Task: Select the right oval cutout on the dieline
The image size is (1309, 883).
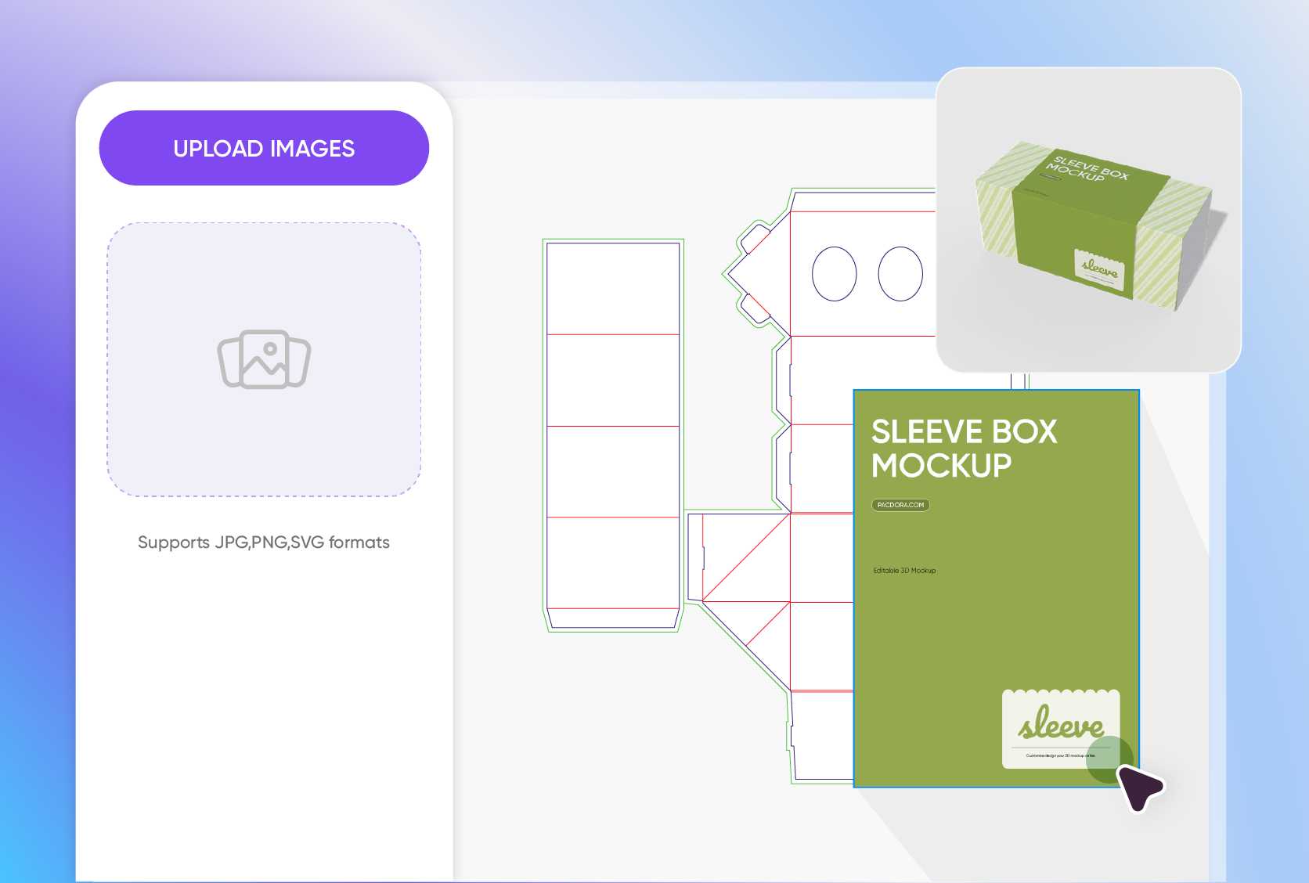Action: click(x=902, y=276)
